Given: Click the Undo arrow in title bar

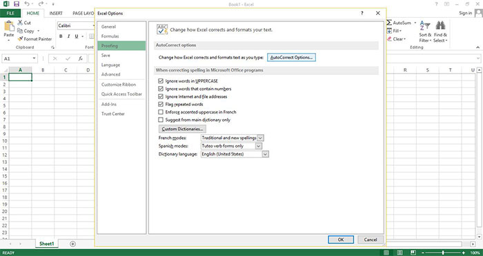Looking at the screenshot, I should pyautogui.click(x=27, y=4).
